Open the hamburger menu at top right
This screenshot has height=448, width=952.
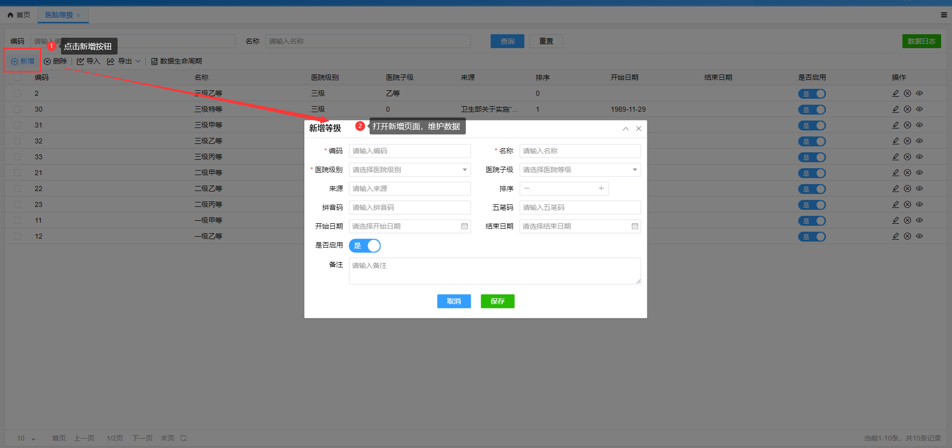(944, 15)
